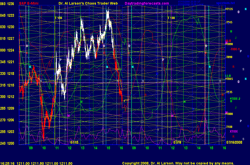Pick the "255 1203" price axis label

(7, 131)
